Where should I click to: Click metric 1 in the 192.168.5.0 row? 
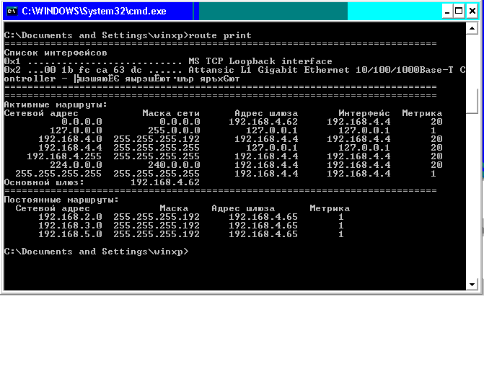(341, 234)
